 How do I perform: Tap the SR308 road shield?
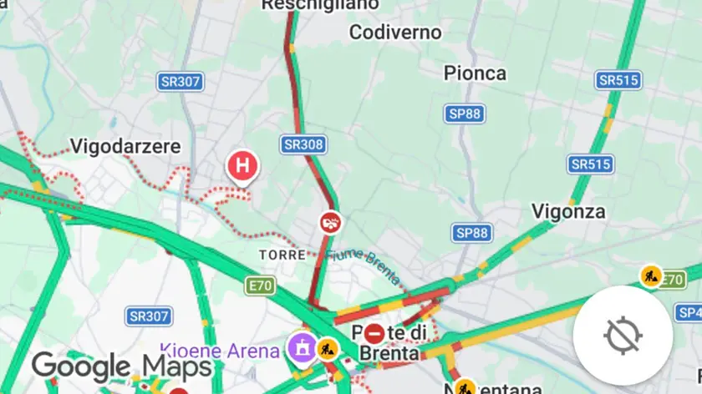click(x=303, y=144)
